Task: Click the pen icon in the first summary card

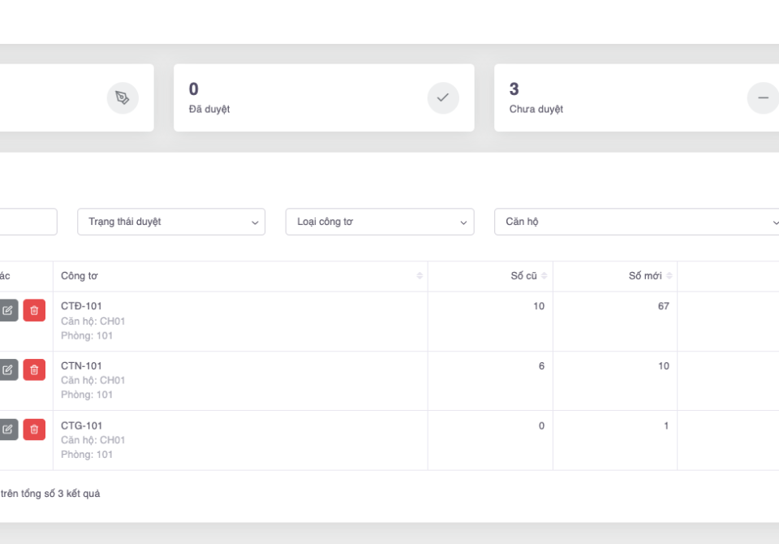Action: pyautogui.click(x=123, y=98)
